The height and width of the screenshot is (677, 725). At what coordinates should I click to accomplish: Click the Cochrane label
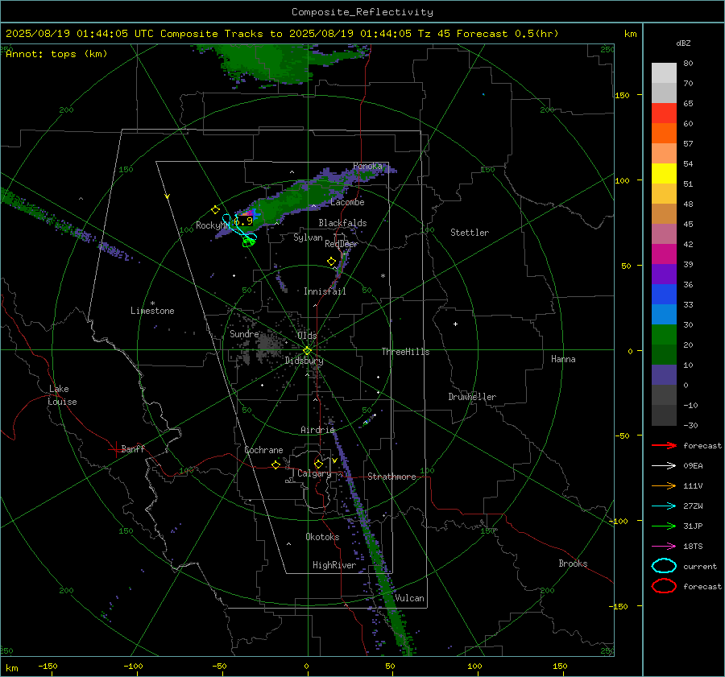tap(263, 450)
